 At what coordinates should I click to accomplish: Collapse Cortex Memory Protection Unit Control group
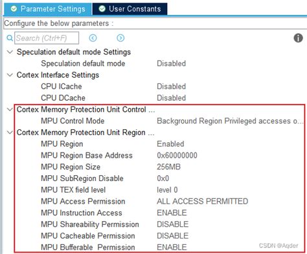[x=10, y=109]
